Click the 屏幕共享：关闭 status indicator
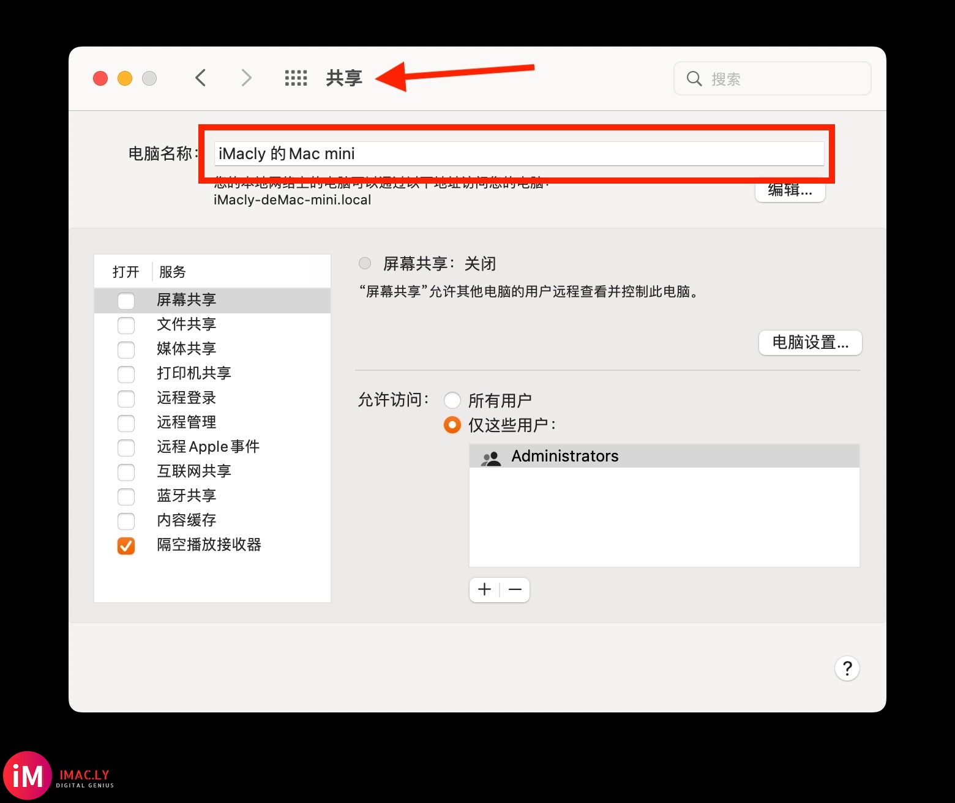Image resolution: width=955 pixels, height=803 pixels. coord(365,264)
